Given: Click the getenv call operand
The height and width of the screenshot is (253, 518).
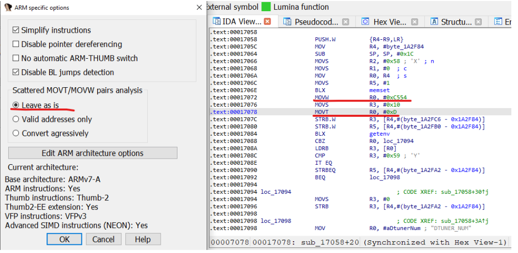Looking at the screenshot, I should point(379,134).
